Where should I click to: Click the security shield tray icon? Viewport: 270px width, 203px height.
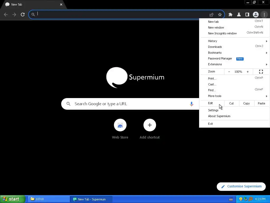(x=241, y=199)
